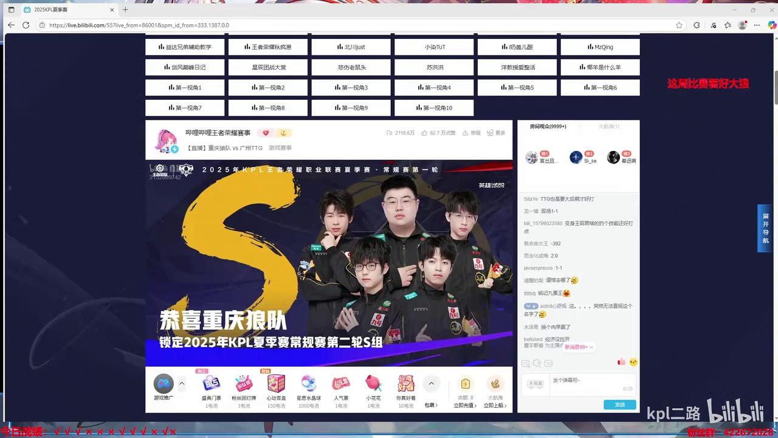Screen dimensions: 778x438
Task: Click the battery balance icon
Action: tap(465, 383)
